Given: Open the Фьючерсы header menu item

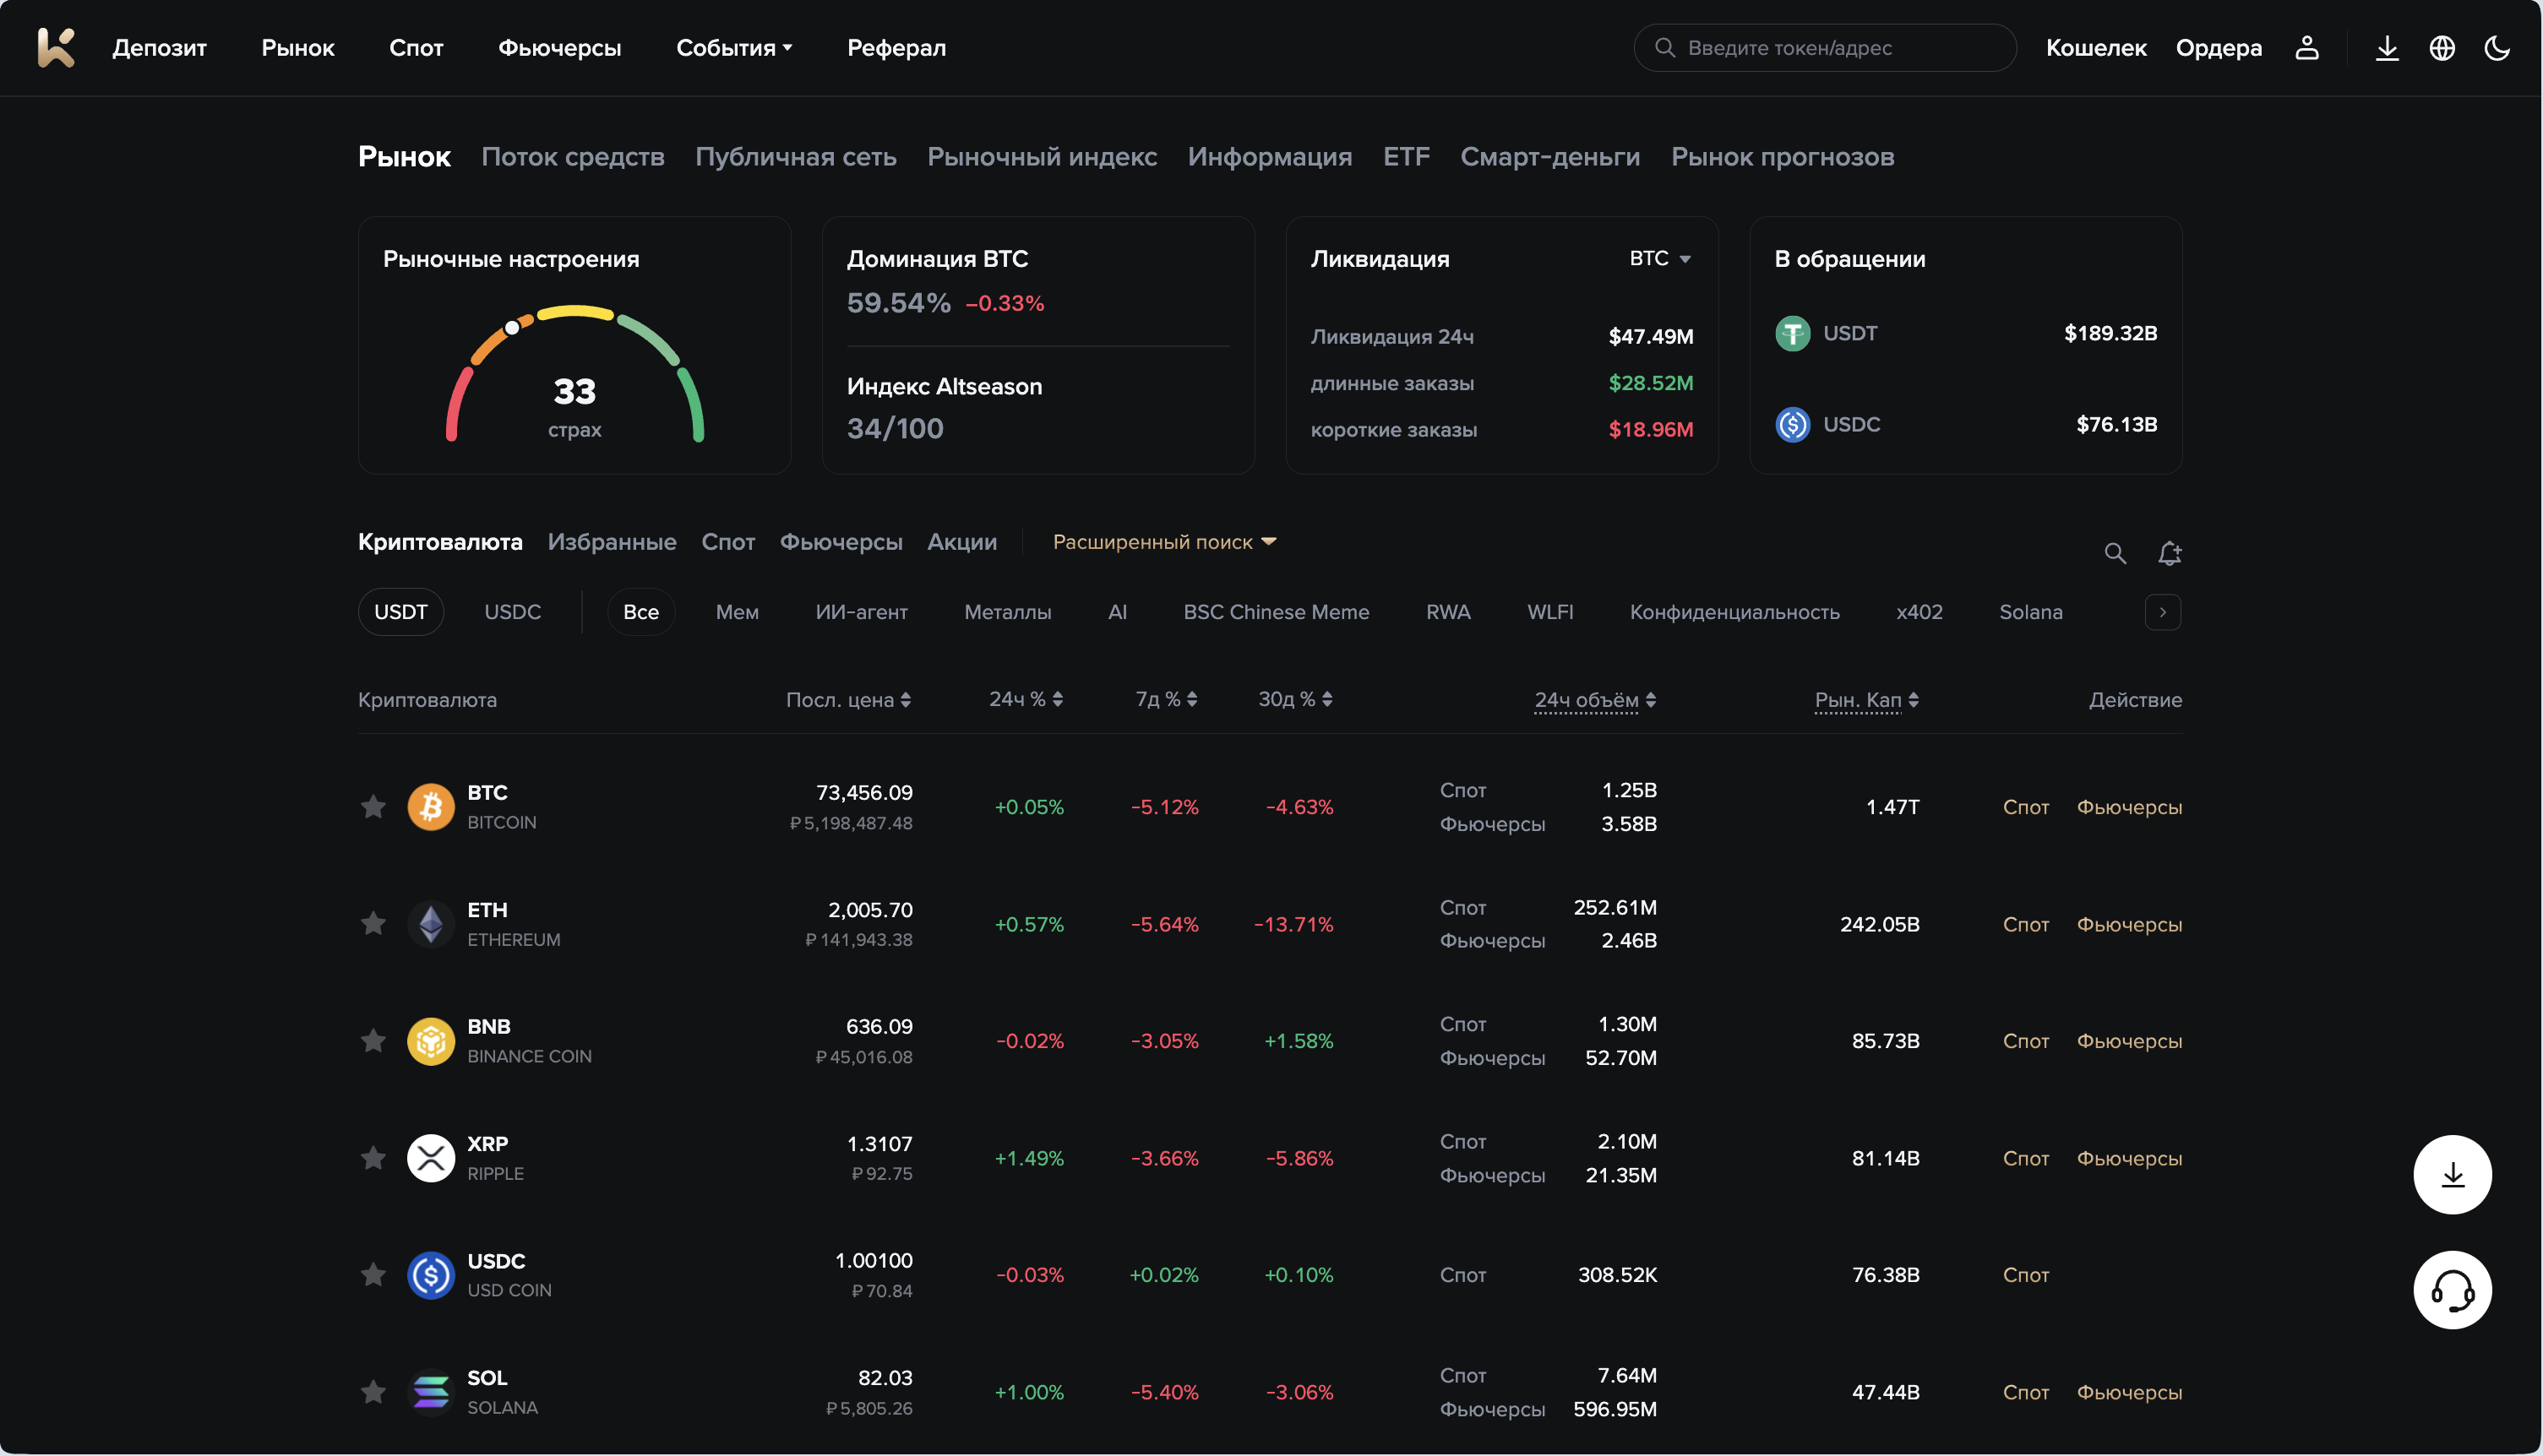Looking at the screenshot, I should (x=559, y=47).
